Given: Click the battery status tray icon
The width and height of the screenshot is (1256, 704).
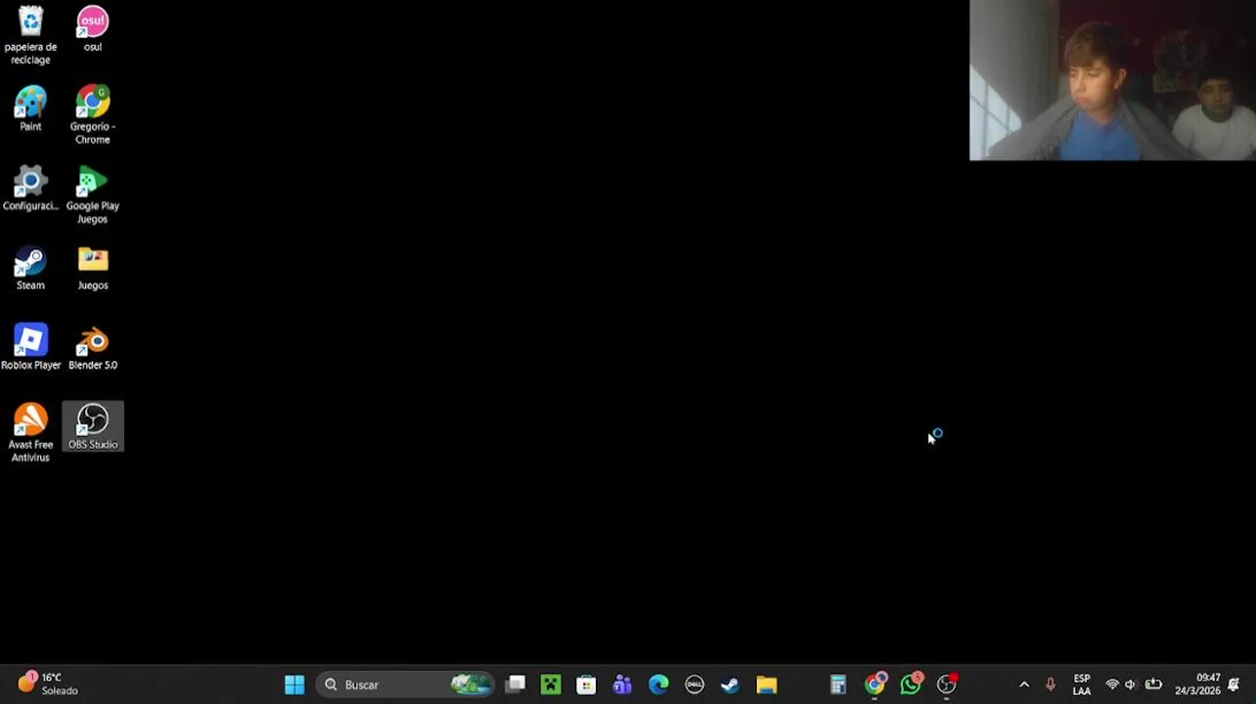Looking at the screenshot, I should [1154, 684].
